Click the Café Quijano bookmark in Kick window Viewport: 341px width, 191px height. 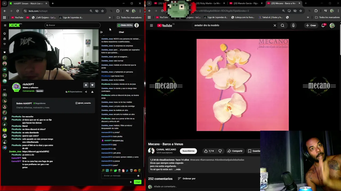pos(44,18)
